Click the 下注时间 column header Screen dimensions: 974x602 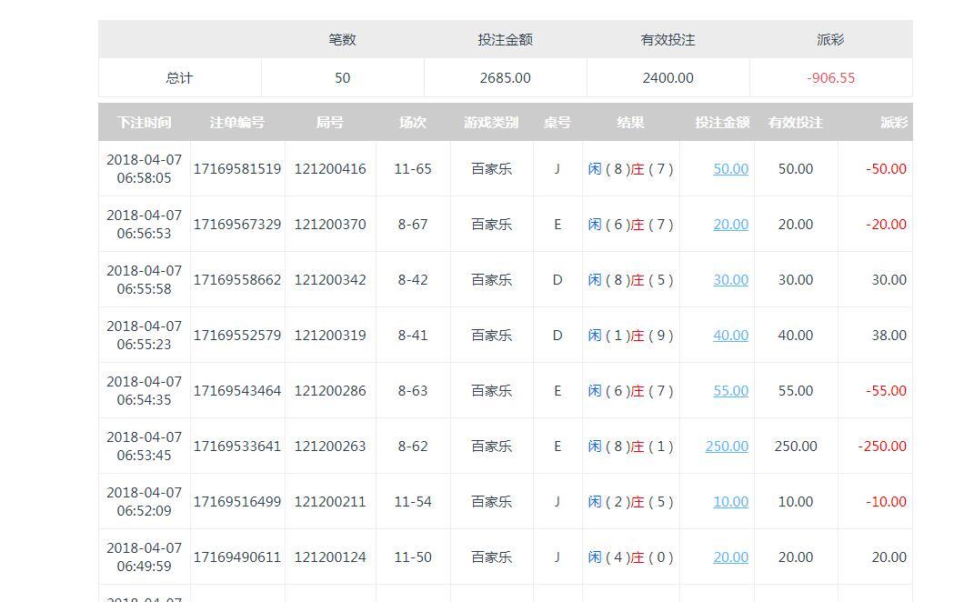tap(144, 123)
